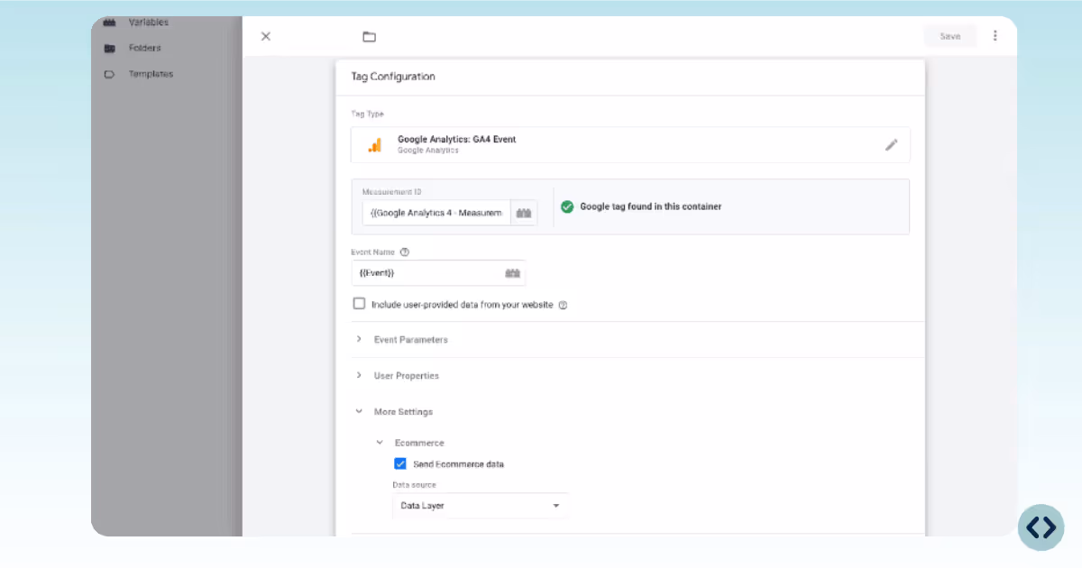Uncheck Send Ecommerce data checkbox
The width and height of the screenshot is (1082, 568).
pos(400,464)
